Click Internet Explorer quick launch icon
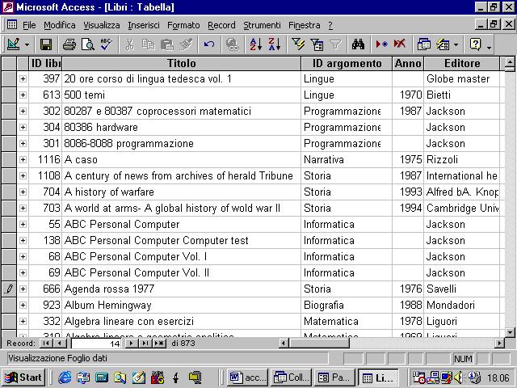The width and height of the screenshot is (517, 388). tap(65, 377)
